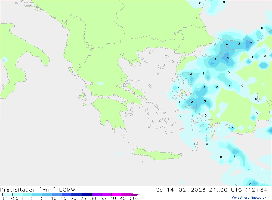Click the legend tick label 0.5
The height and width of the screenshot is (200, 272).
pos(15,198)
